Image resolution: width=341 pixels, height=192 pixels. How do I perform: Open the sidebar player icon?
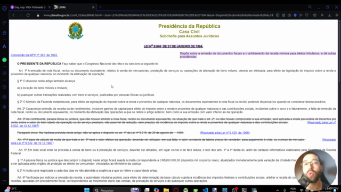[x=4, y=74]
